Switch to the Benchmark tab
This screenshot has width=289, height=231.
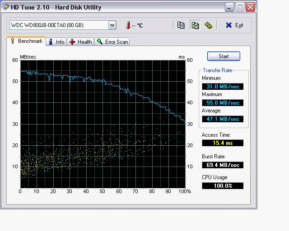click(26, 41)
